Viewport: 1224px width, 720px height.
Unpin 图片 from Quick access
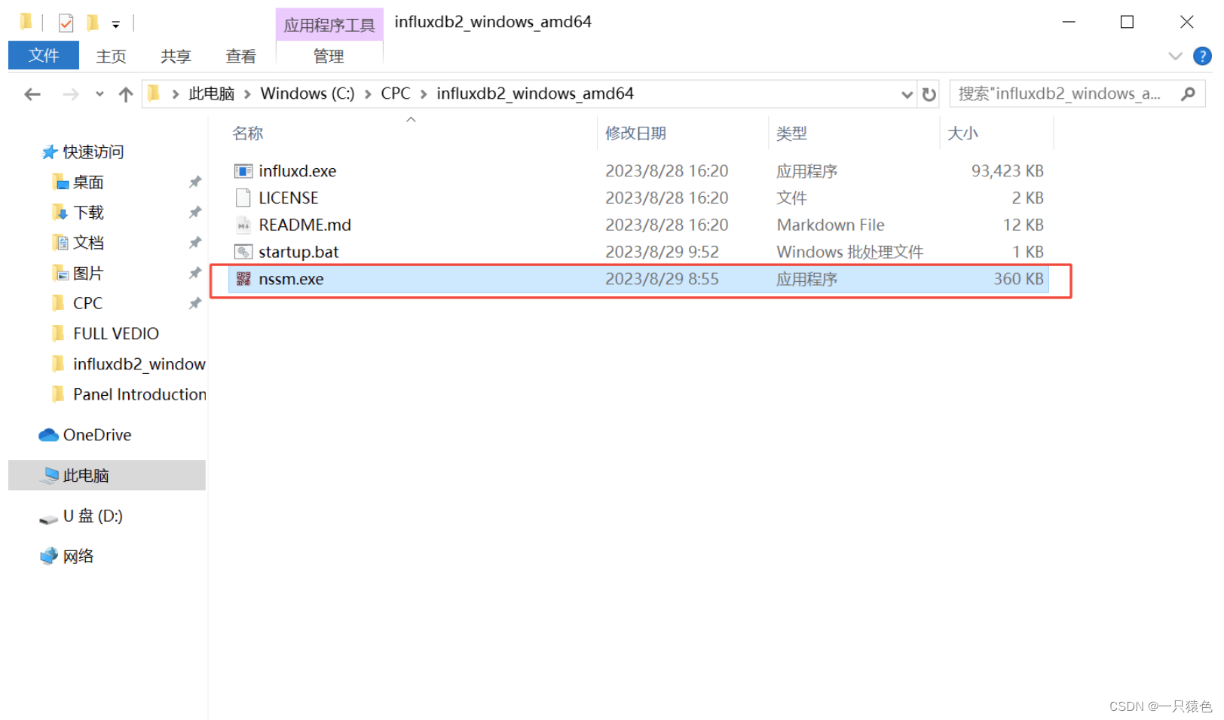coord(194,273)
